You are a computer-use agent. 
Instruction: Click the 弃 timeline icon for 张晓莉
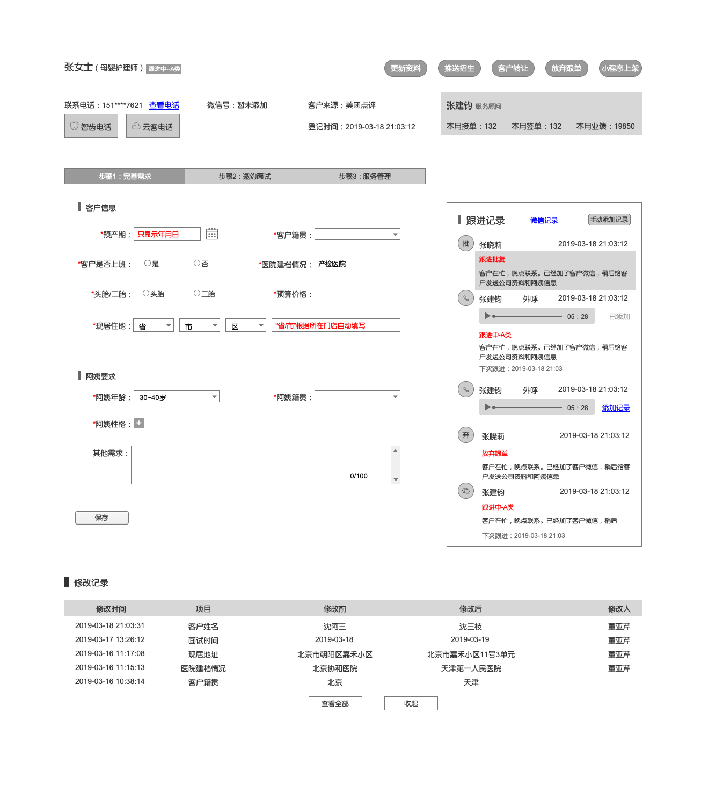(465, 435)
